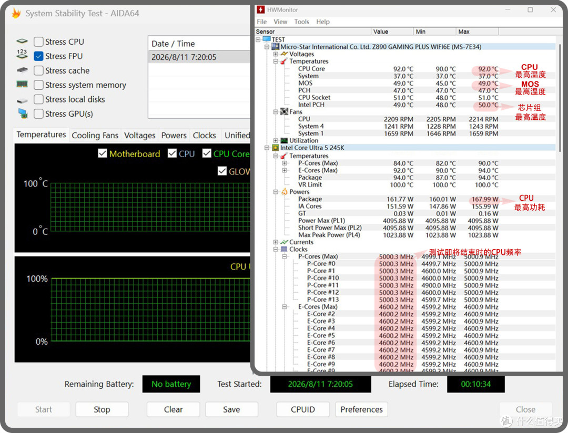Click the chip icon beside Stress CPU
This screenshot has height=433, width=568.
(x=22, y=42)
